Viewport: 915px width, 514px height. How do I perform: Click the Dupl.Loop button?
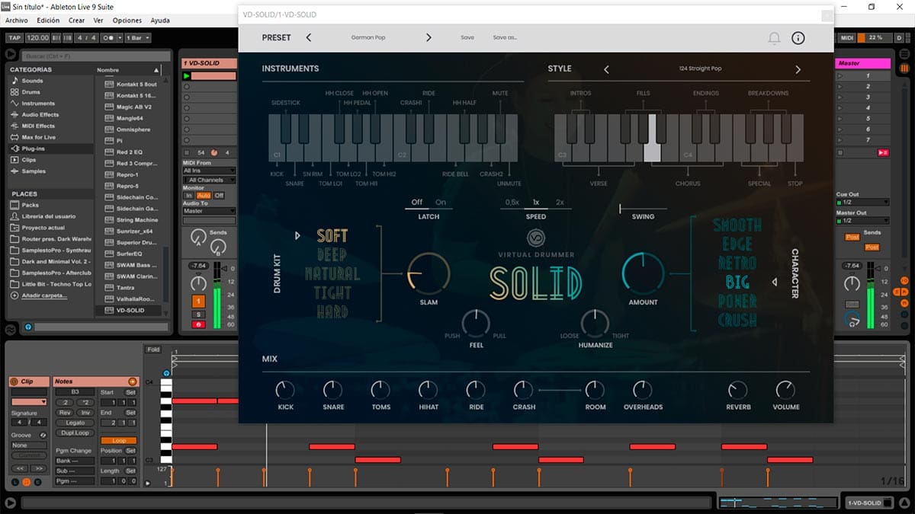(x=75, y=433)
